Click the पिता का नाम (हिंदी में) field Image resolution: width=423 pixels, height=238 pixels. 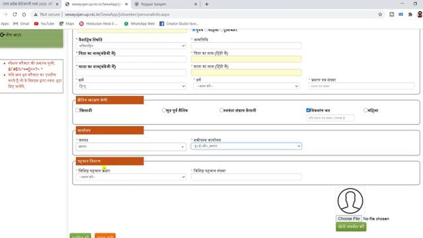click(247, 59)
